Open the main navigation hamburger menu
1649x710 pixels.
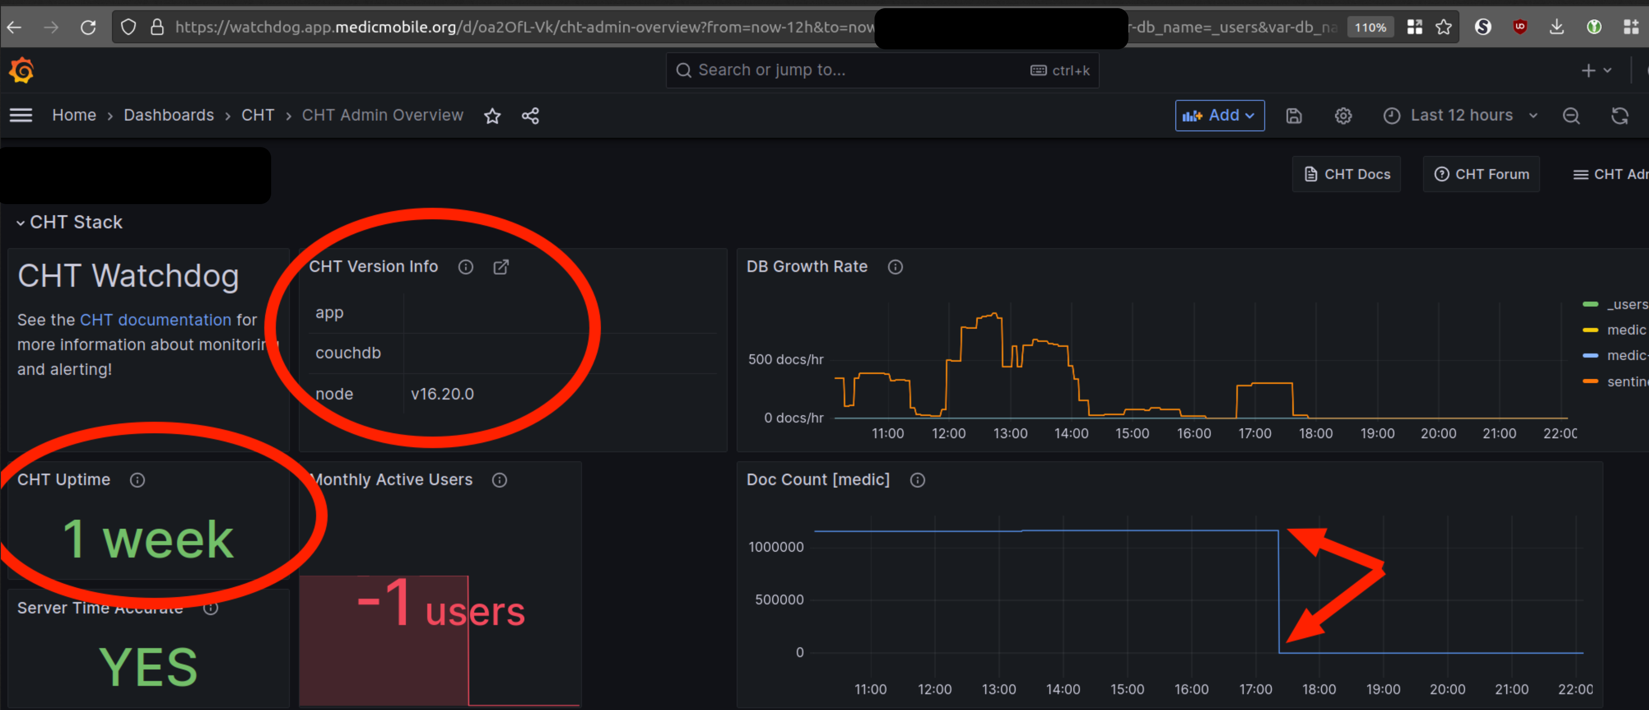20,114
